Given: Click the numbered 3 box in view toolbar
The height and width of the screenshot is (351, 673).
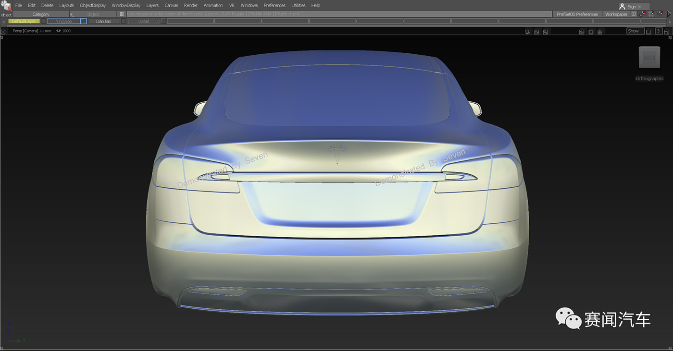Looking at the screenshot, I should [x=659, y=31].
